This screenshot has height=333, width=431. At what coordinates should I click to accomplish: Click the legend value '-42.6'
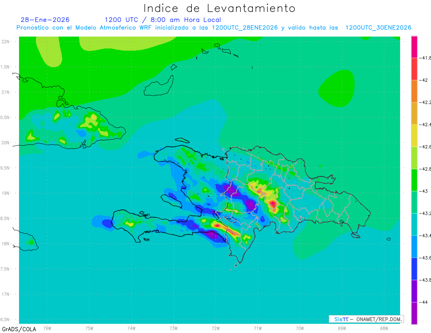pos(426,147)
